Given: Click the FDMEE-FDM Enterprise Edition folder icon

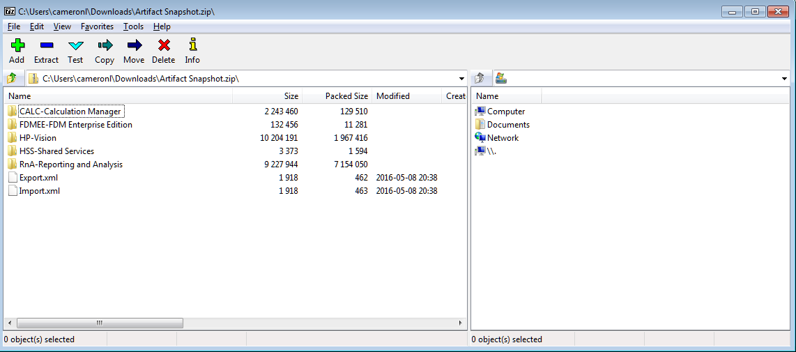Looking at the screenshot, I should [12, 125].
